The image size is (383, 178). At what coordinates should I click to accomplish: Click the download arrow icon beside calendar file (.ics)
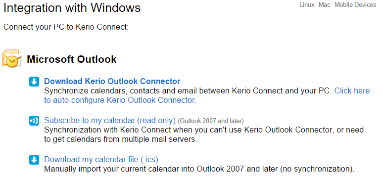[34, 160]
